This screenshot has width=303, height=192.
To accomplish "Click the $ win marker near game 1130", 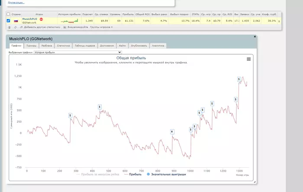I will click(212, 104).
